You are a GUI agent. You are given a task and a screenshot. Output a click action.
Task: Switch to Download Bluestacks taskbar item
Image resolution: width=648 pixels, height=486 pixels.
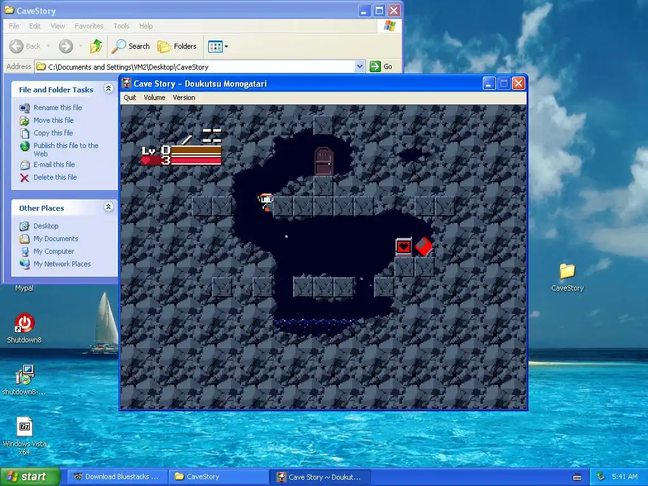(x=117, y=477)
